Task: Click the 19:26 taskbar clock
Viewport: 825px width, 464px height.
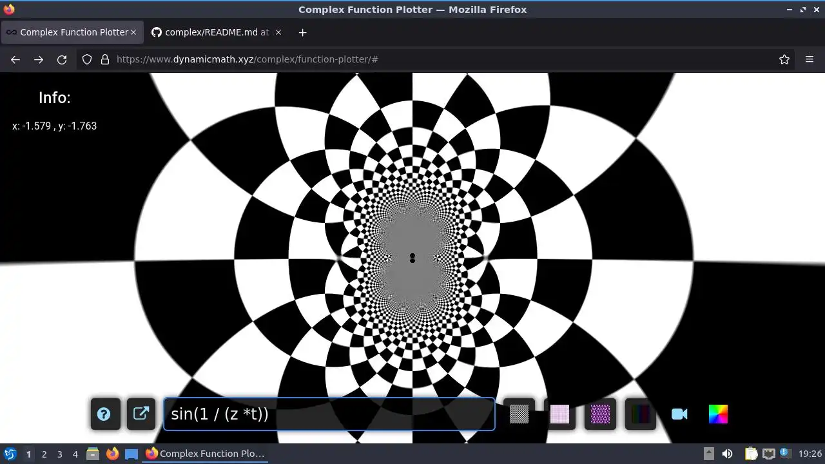Action: coord(810,454)
